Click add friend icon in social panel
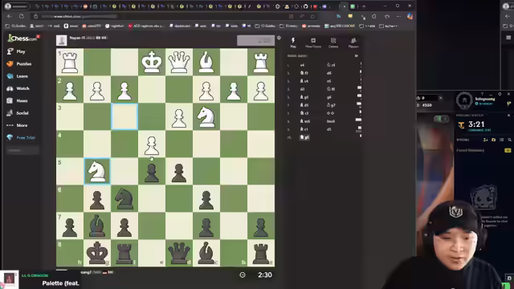This screenshot has width=514, height=289. tap(485, 140)
